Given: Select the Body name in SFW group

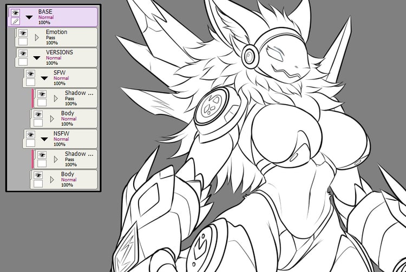Looking at the screenshot, I should click(68, 113).
